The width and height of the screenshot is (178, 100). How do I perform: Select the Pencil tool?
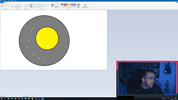click(25, 5)
